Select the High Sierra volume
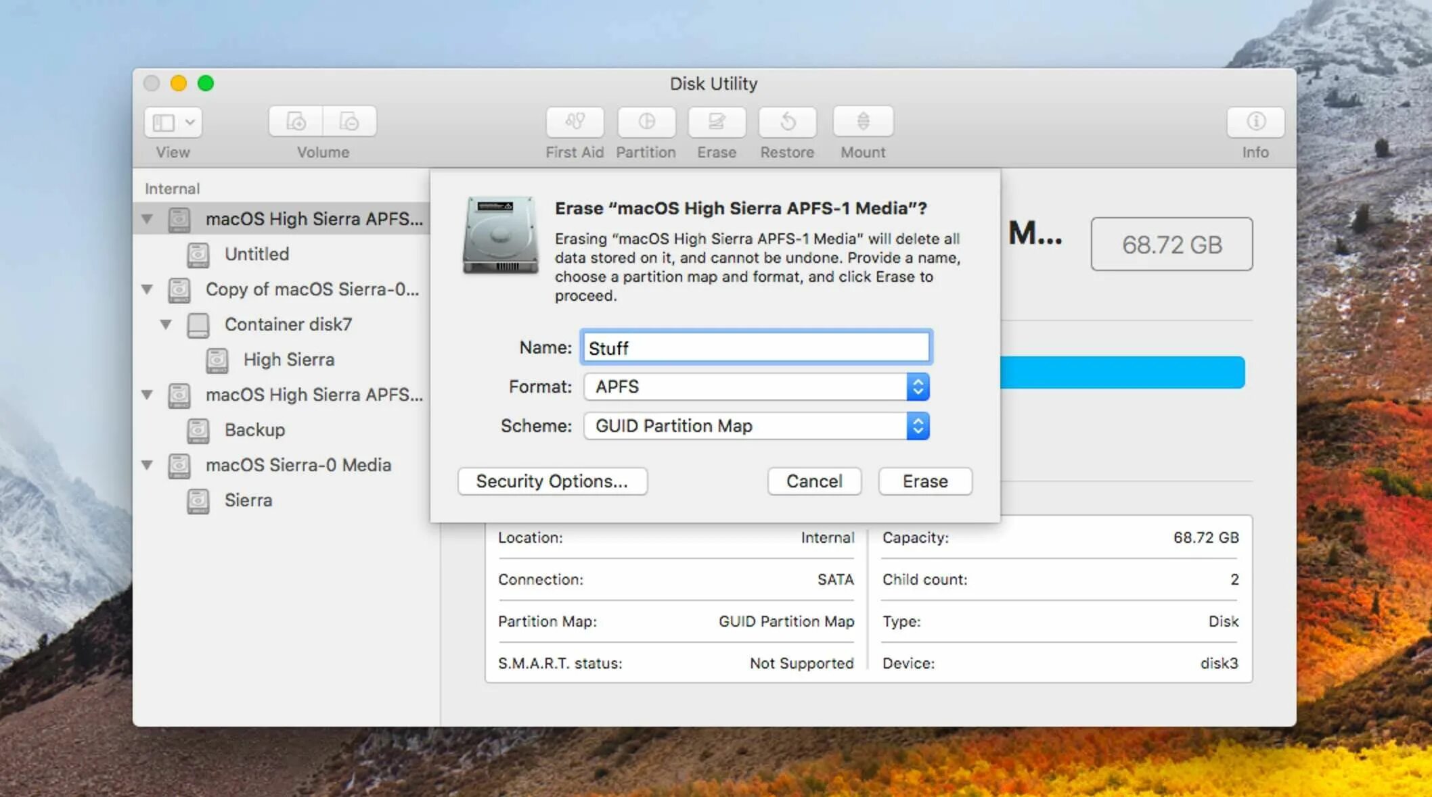Image resolution: width=1432 pixels, height=797 pixels. point(288,360)
